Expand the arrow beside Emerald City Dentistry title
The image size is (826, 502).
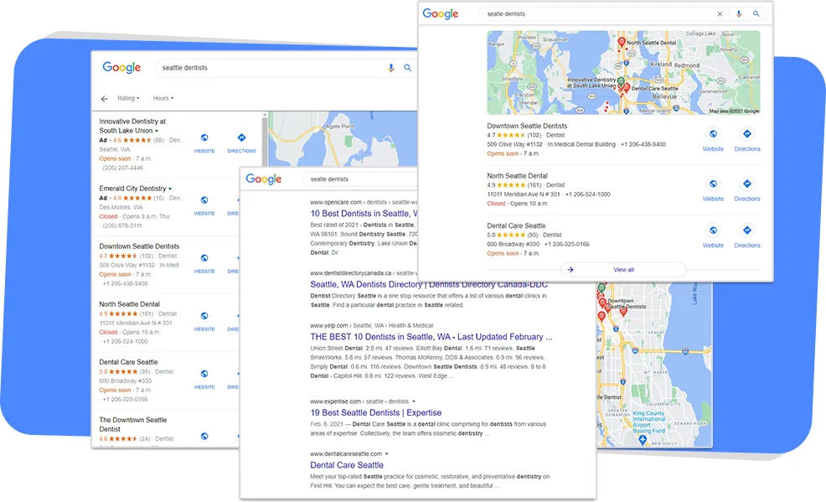pyautogui.click(x=169, y=189)
